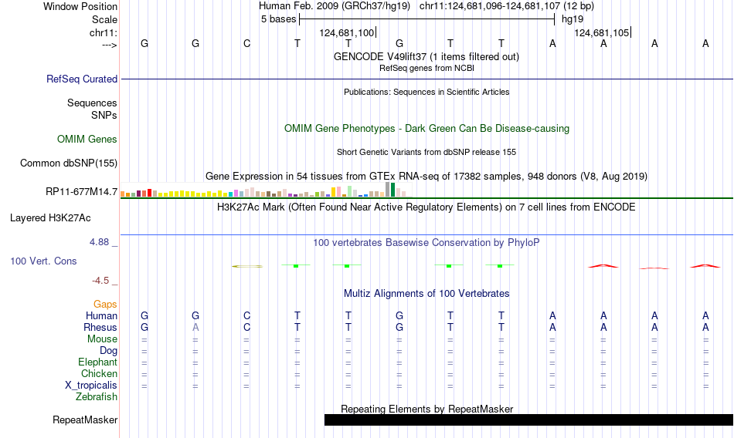This screenshot has width=734, height=438.
Task: Click the Sequences track label
Action: point(92,103)
